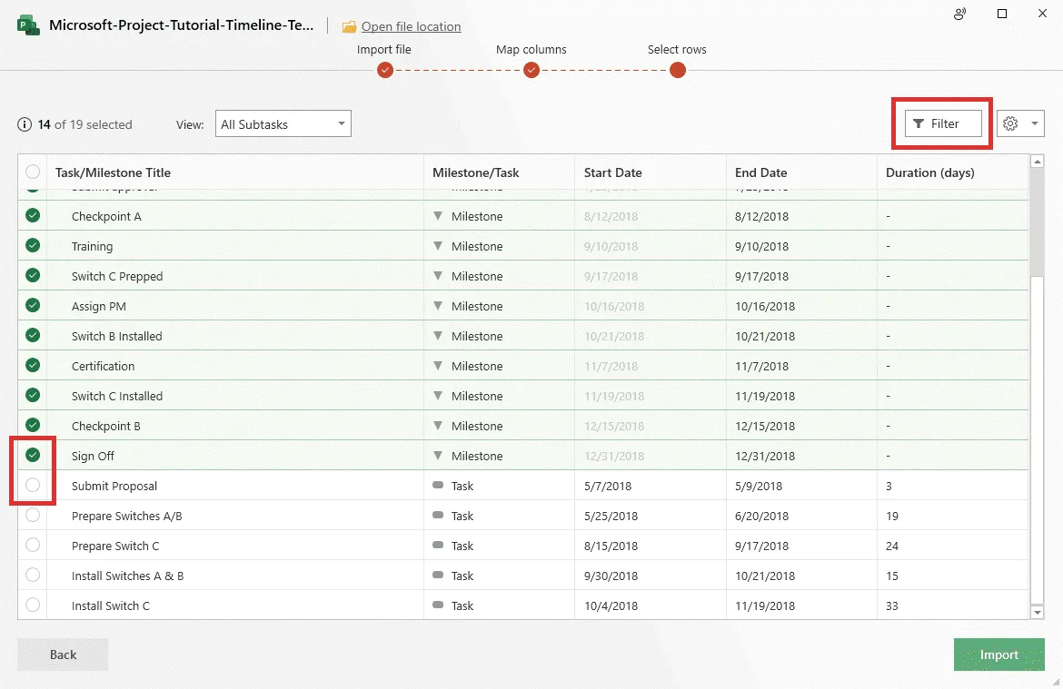The width and height of the screenshot is (1063, 689).
Task: Toggle the select-all checkbox in header
Action: tap(33, 172)
